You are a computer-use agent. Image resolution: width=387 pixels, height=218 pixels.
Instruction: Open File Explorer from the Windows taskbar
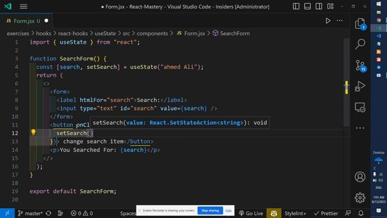click(379, 12)
